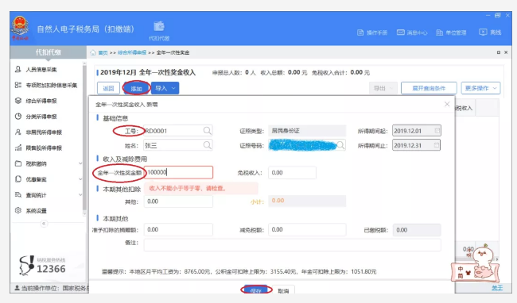Go to 首页 via home icon in breadcrumb
Viewport: 517px width, 303px height.
(x=93, y=52)
